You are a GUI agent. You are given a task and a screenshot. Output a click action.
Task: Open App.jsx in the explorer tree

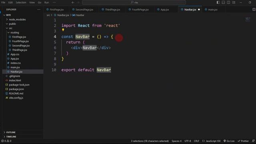23,59
